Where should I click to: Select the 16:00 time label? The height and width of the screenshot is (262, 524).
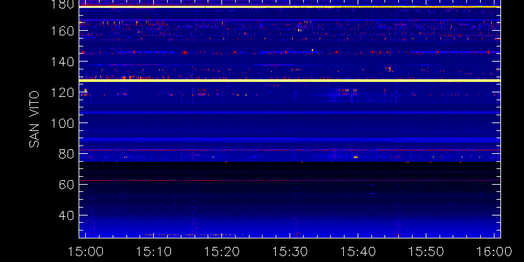click(x=495, y=252)
